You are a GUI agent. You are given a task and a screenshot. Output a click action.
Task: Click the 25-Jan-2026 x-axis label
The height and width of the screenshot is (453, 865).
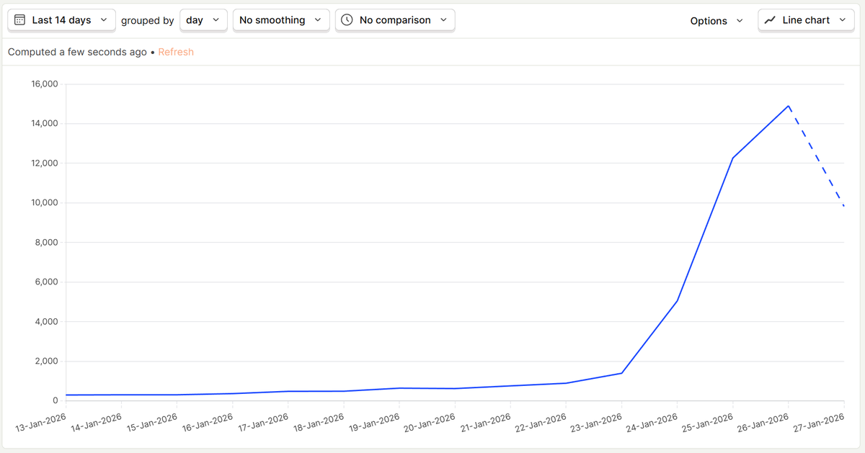coord(709,422)
